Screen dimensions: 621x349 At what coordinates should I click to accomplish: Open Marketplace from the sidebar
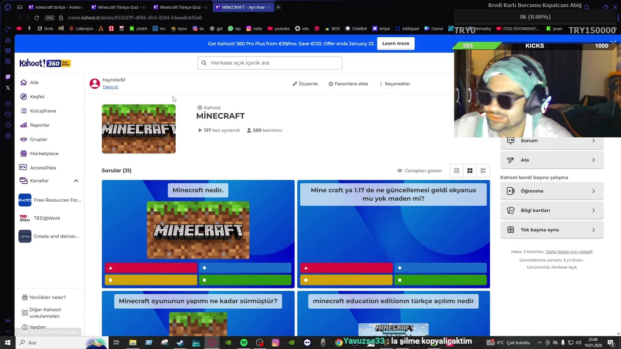(39, 153)
